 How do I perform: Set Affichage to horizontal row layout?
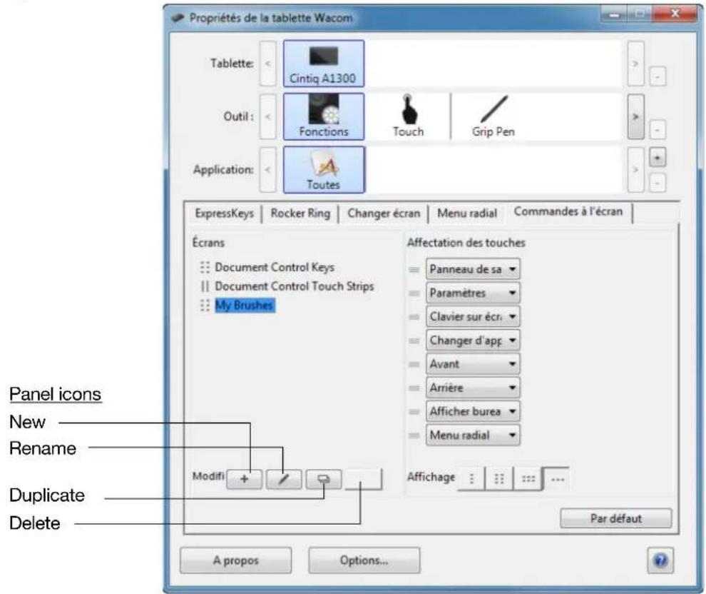click(557, 478)
